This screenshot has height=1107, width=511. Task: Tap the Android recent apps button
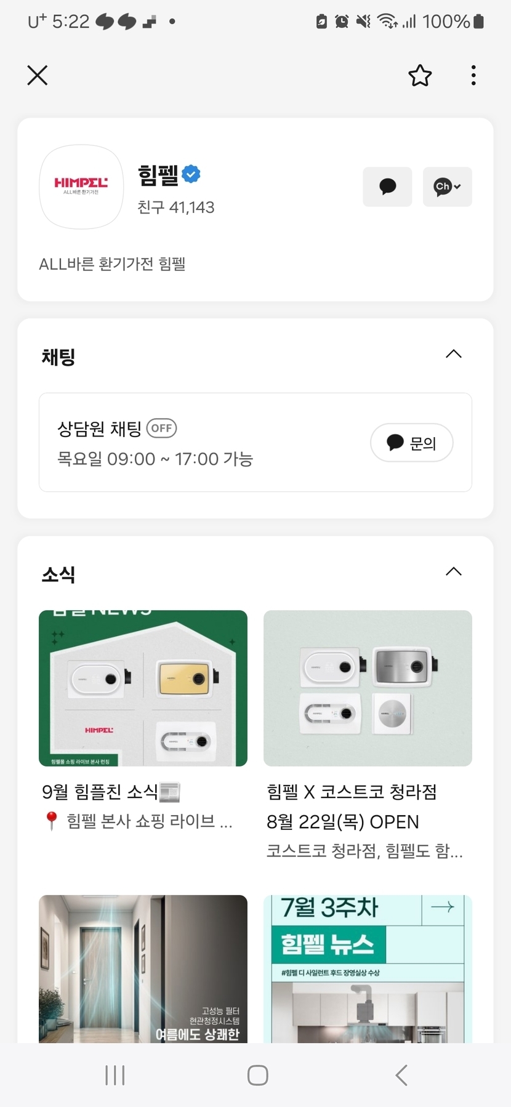[115, 1076]
